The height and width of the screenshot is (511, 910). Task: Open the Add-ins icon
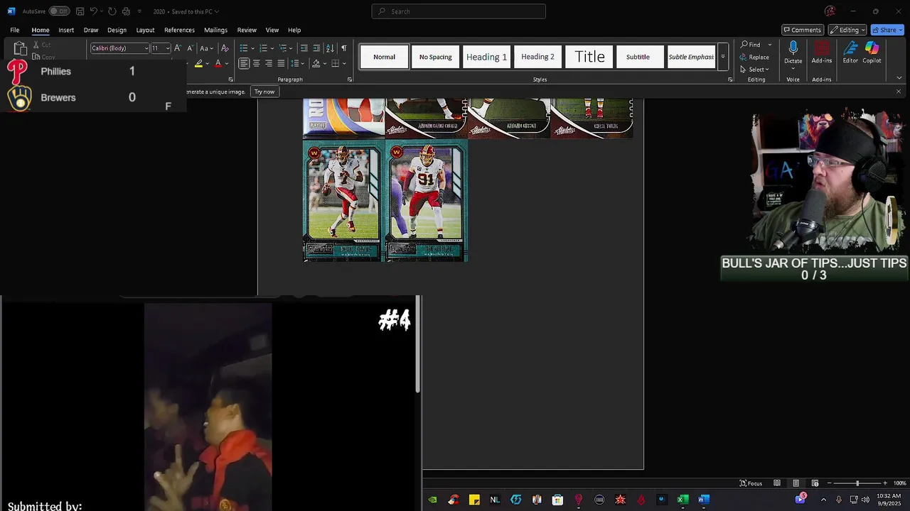coord(822,48)
